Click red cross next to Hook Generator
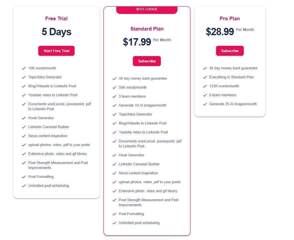Screen dimensions: 294x240 24,118
